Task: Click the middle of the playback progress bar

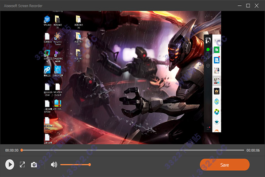Action: coord(132,150)
